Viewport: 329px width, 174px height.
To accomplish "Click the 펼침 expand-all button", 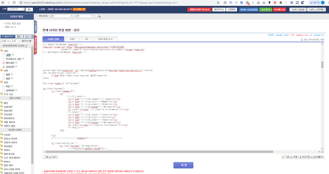I will (19, 37).
